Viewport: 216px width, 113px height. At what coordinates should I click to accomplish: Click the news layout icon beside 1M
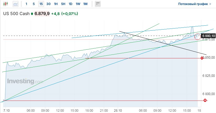[98, 4]
